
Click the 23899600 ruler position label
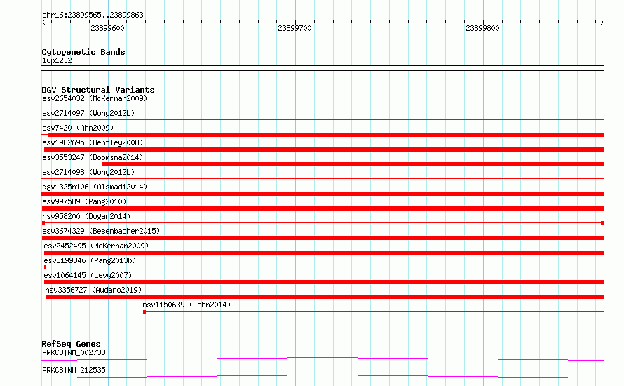tap(107, 28)
